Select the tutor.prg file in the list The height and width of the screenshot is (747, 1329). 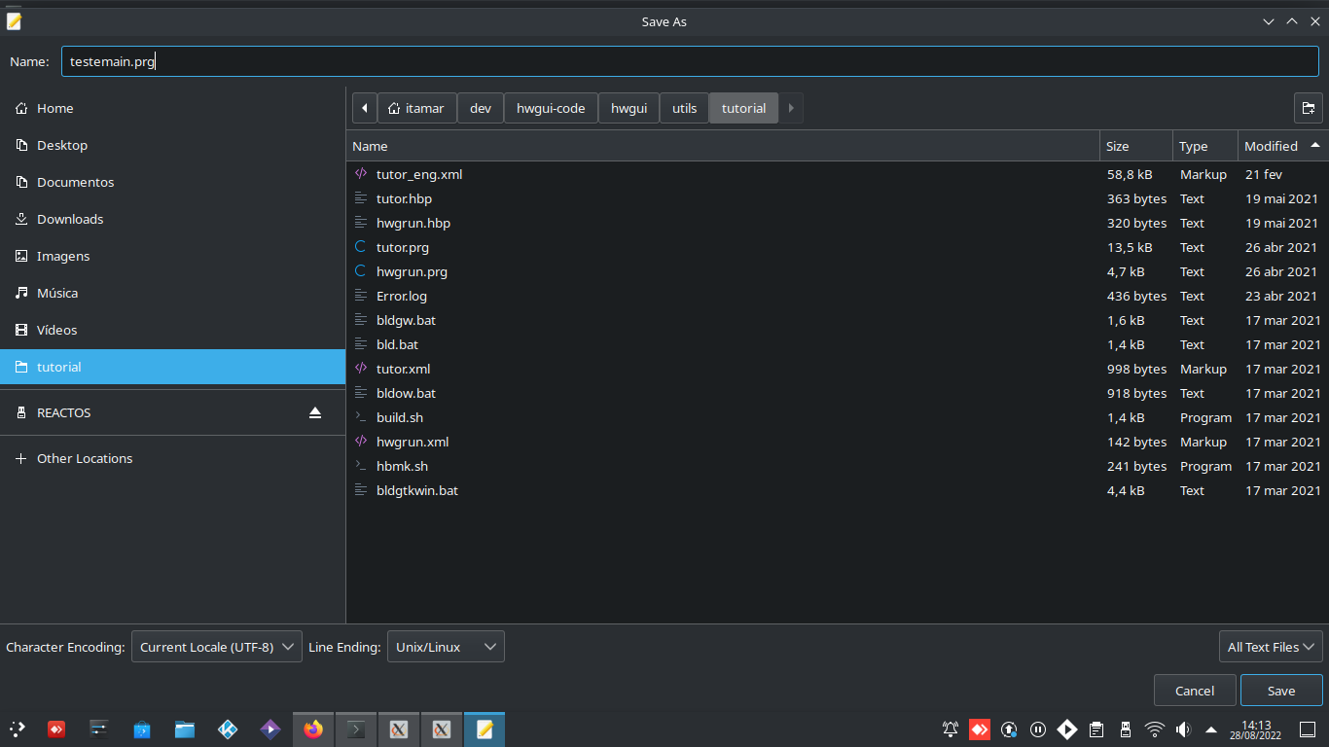tap(403, 247)
